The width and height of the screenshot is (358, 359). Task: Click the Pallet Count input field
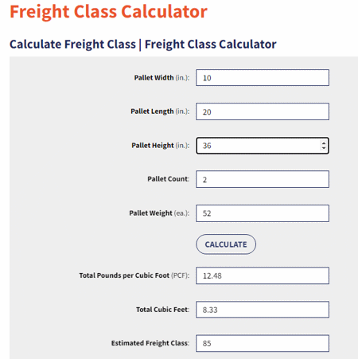[x=263, y=179]
